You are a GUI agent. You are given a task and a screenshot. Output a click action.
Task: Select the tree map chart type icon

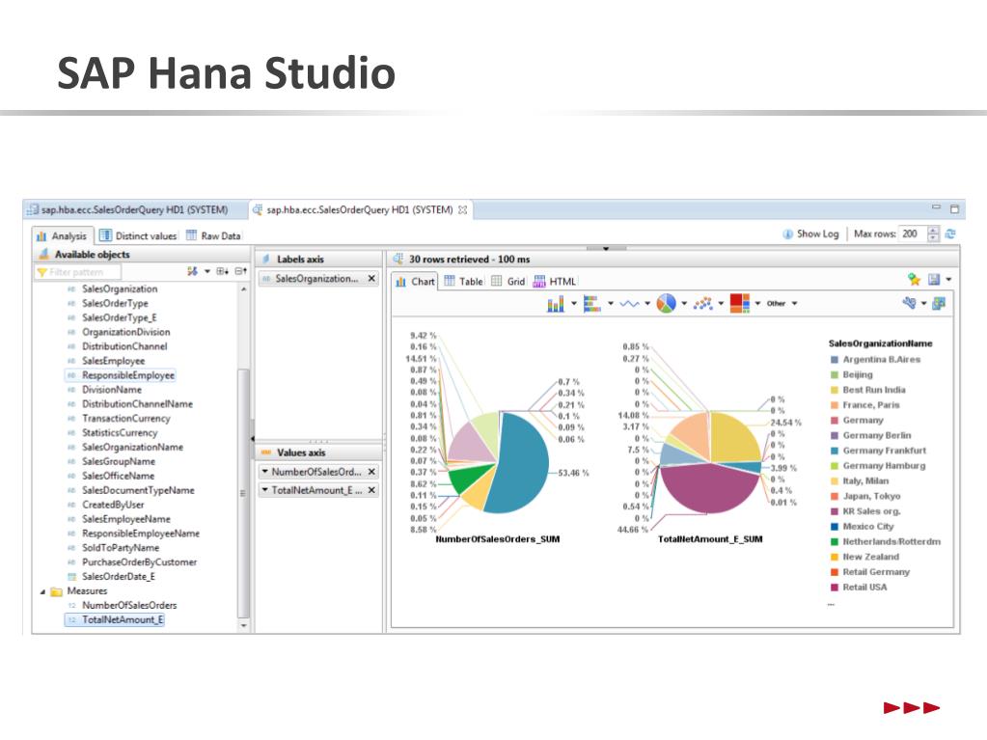pyautogui.click(x=740, y=303)
